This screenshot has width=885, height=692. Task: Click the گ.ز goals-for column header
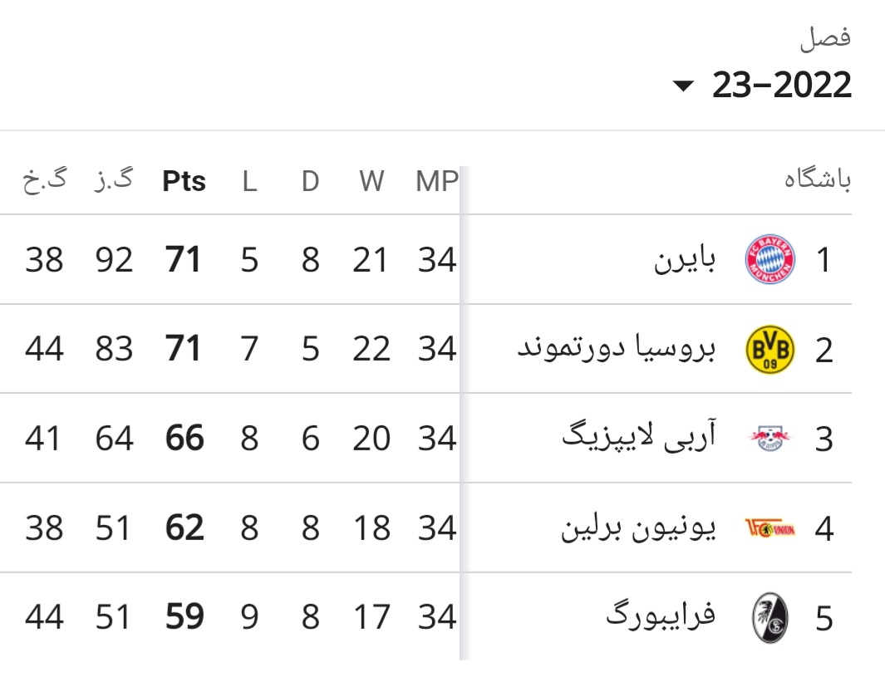pyautogui.click(x=114, y=180)
